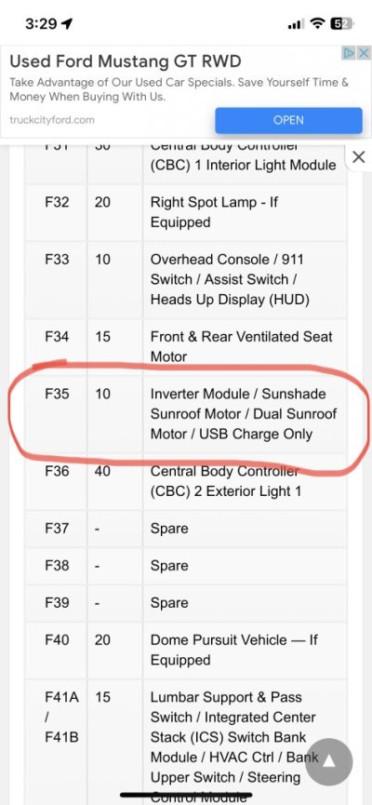The height and width of the screenshot is (805, 372).
Task: Tap the scroll-to-top arrow button
Action: [x=328, y=762]
